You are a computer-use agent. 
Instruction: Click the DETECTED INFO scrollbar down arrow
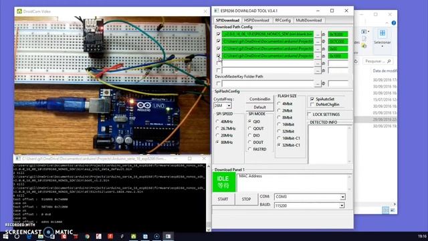point(349,161)
